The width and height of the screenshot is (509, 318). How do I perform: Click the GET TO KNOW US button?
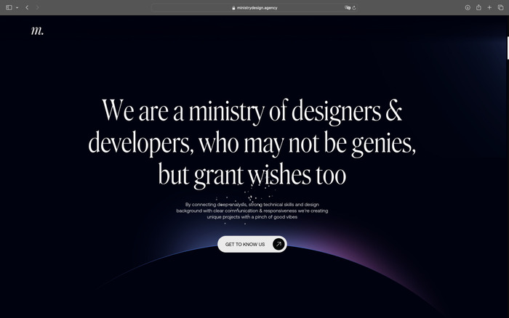[252, 244]
